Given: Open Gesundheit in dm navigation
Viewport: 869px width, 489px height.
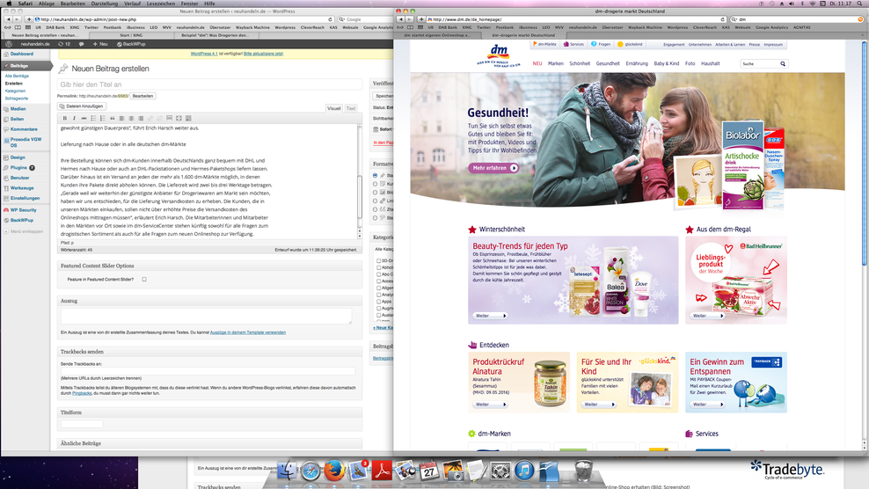Looking at the screenshot, I should pos(608,63).
